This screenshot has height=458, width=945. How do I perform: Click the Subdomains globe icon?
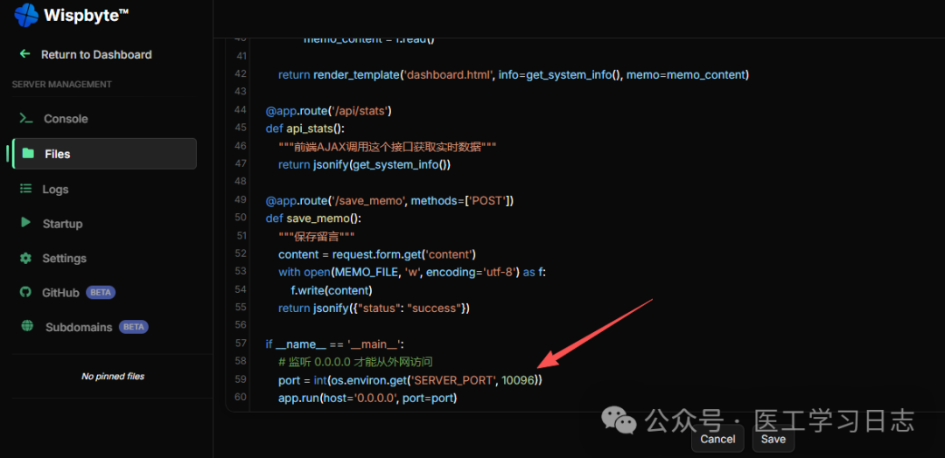point(27,326)
